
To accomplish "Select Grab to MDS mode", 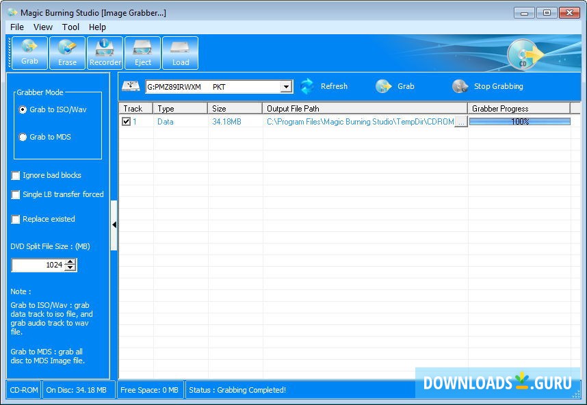I will point(23,137).
